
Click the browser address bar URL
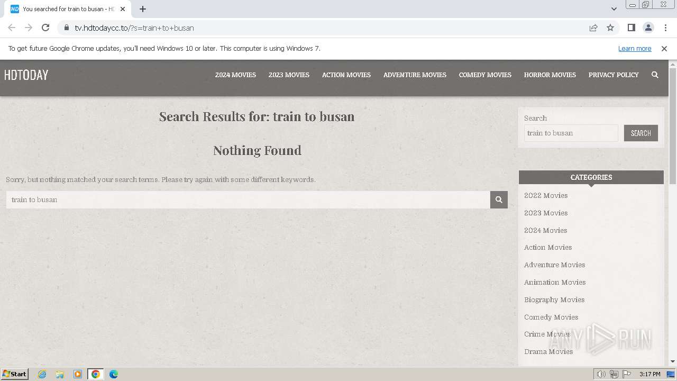134,28
